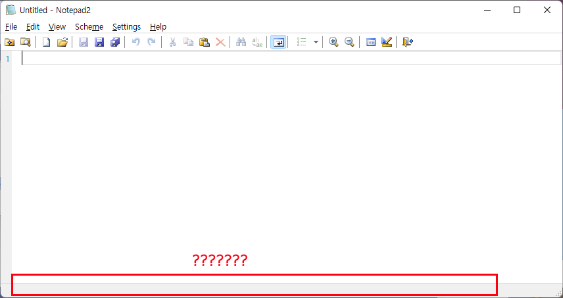Expand the dropdown arrow beside scheme icon

[316, 42]
